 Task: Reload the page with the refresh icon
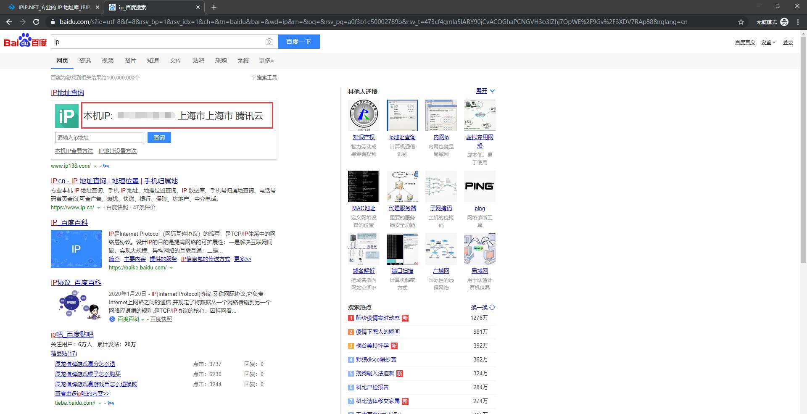click(36, 22)
